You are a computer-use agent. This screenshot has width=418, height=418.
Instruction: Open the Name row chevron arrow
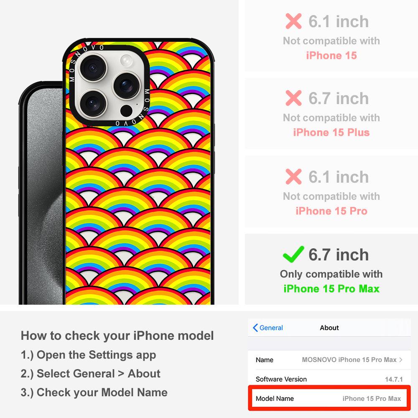[x=401, y=359]
